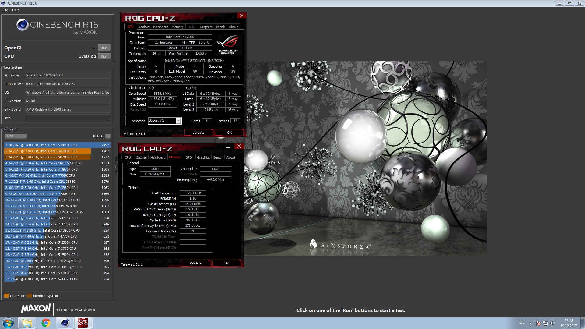Click the Details arrow button in Ranking

[108, 136]
